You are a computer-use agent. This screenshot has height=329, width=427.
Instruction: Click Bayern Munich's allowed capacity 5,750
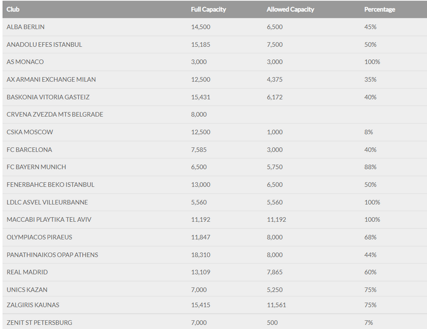[x=275, y=167]
